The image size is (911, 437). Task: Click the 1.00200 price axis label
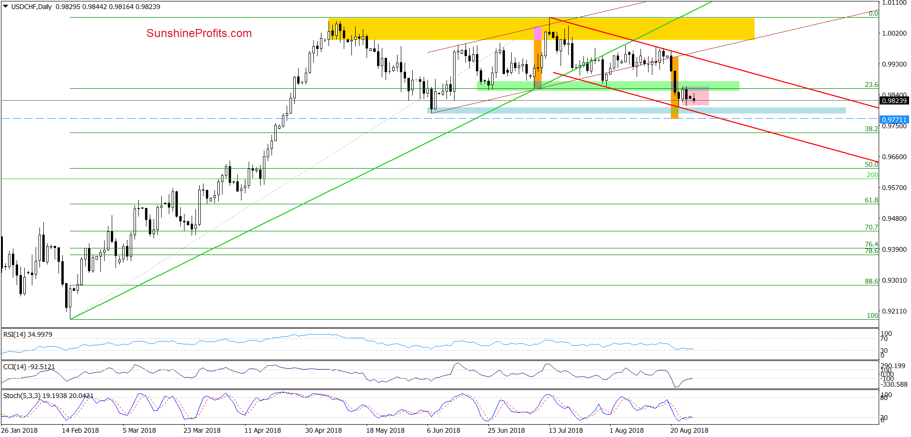[x=894, y=33]
